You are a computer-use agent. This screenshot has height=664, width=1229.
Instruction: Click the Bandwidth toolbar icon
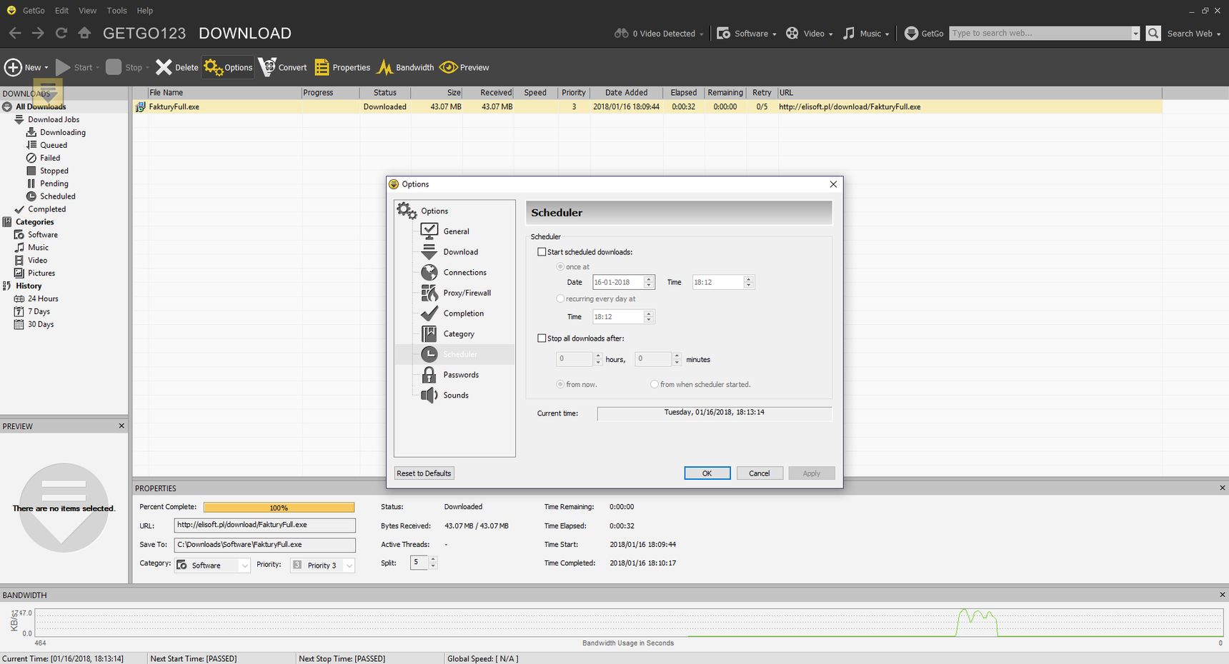point(384,67)
